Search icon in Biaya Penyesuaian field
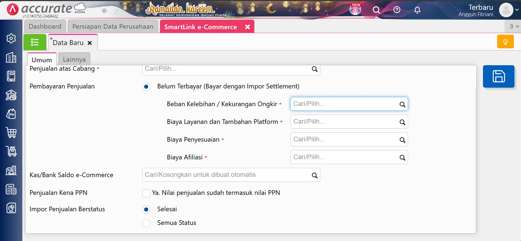This screenshot has width=521, height=241. pos(402,140)
